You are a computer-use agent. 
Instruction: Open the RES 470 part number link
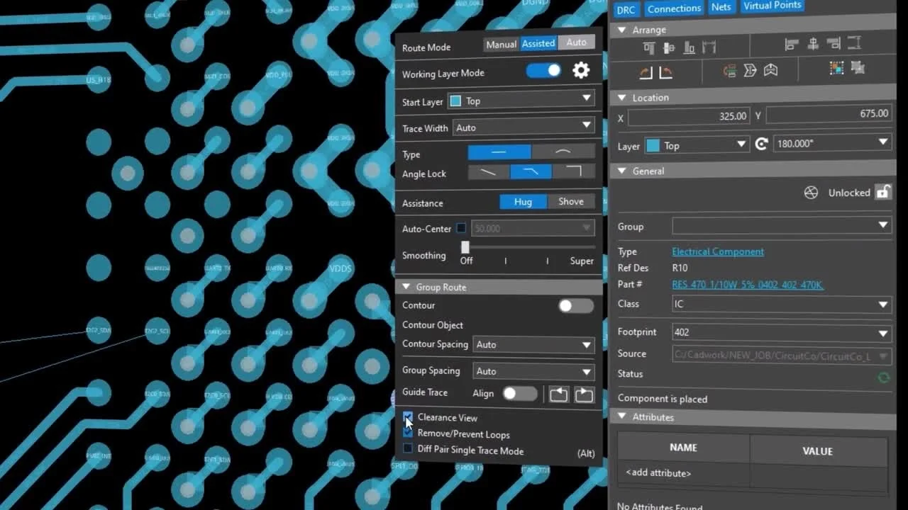coord(748,285)
